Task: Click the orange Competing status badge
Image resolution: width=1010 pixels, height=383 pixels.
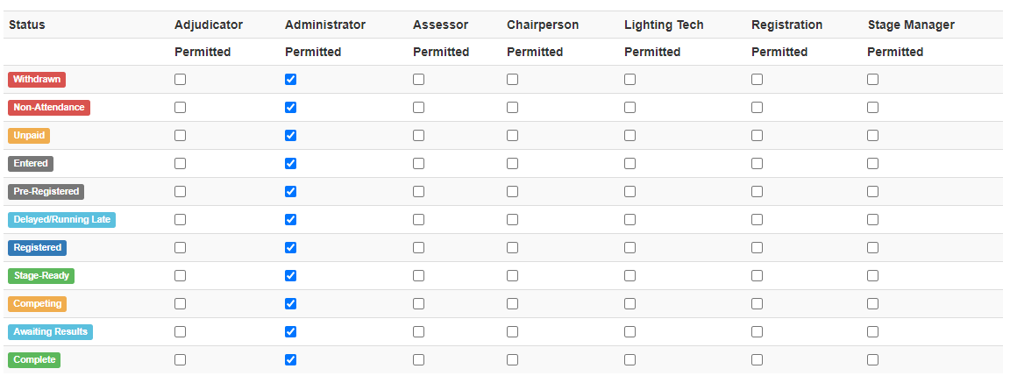Action: [38, 304]
